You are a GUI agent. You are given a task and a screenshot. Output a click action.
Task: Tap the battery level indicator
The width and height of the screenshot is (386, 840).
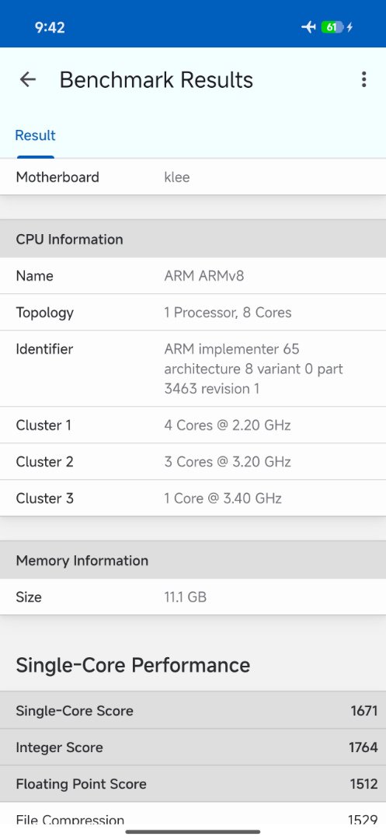[332, 26]
